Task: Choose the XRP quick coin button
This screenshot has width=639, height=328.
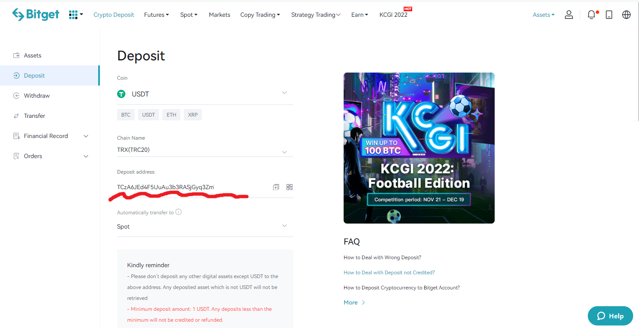Action: (193, 115)
